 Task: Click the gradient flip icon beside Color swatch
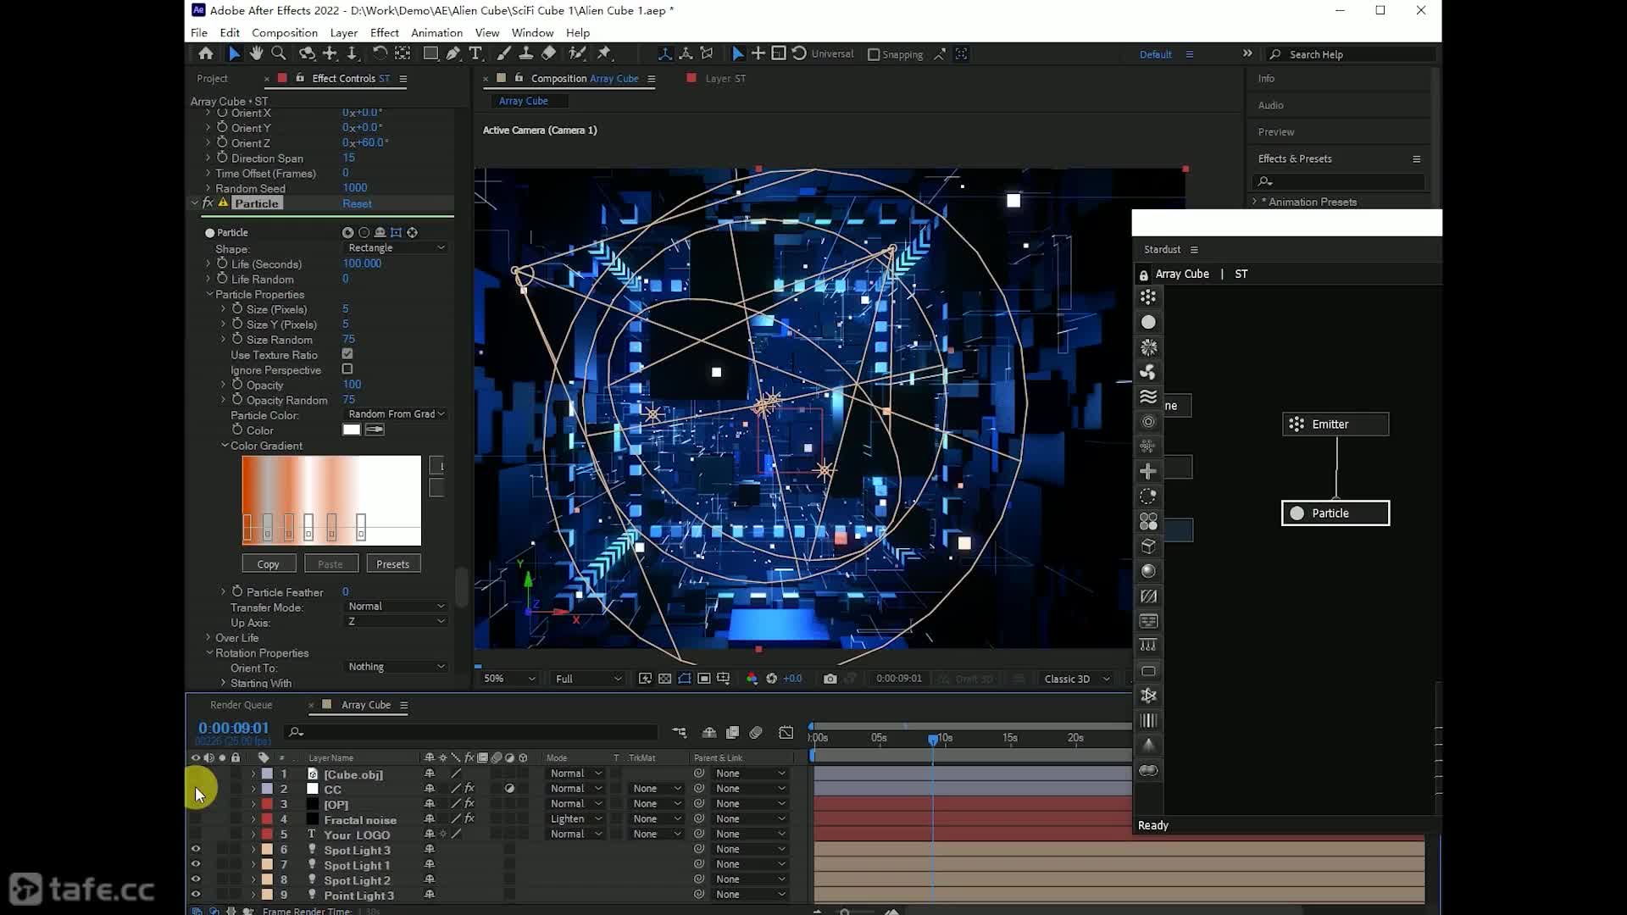tap(375, 430)
